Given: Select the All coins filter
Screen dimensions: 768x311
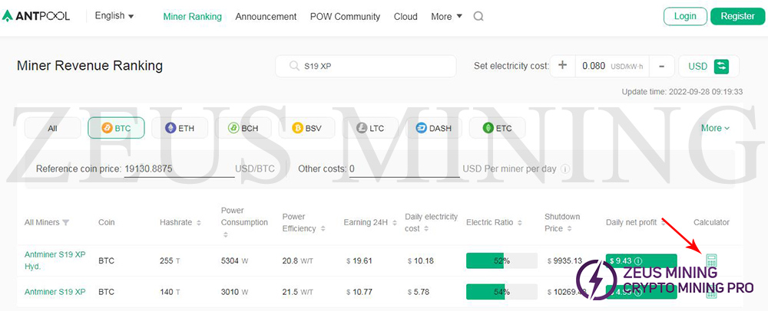Looking at the screenshot, I should 52,128.
